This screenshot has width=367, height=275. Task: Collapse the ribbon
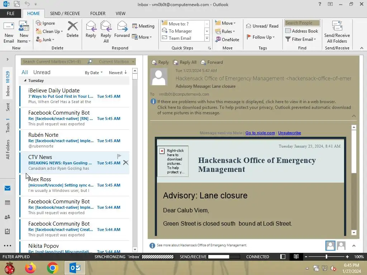point(362,48)
